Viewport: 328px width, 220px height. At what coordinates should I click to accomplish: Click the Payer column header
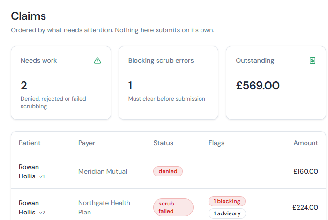coord(87,143)
